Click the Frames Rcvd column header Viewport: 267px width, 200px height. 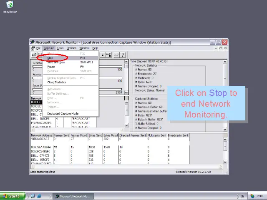(79, 135)
